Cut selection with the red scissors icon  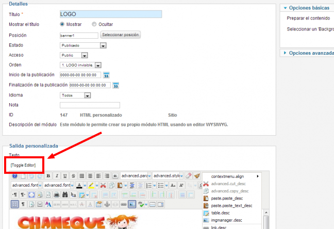click(x=103, y=185)
